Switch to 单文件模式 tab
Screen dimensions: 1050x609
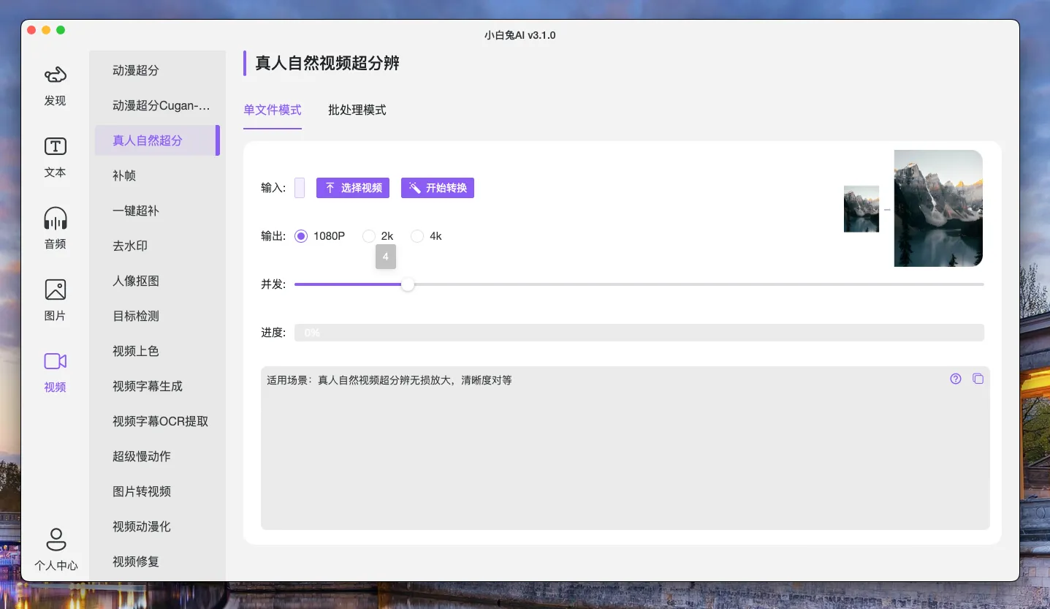(x=273, y=110)
